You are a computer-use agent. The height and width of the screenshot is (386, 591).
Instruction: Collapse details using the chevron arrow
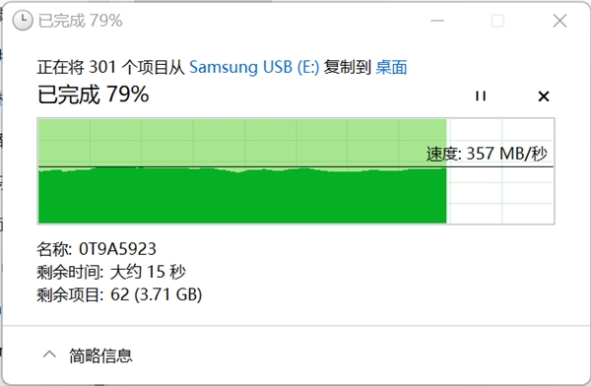49,354
